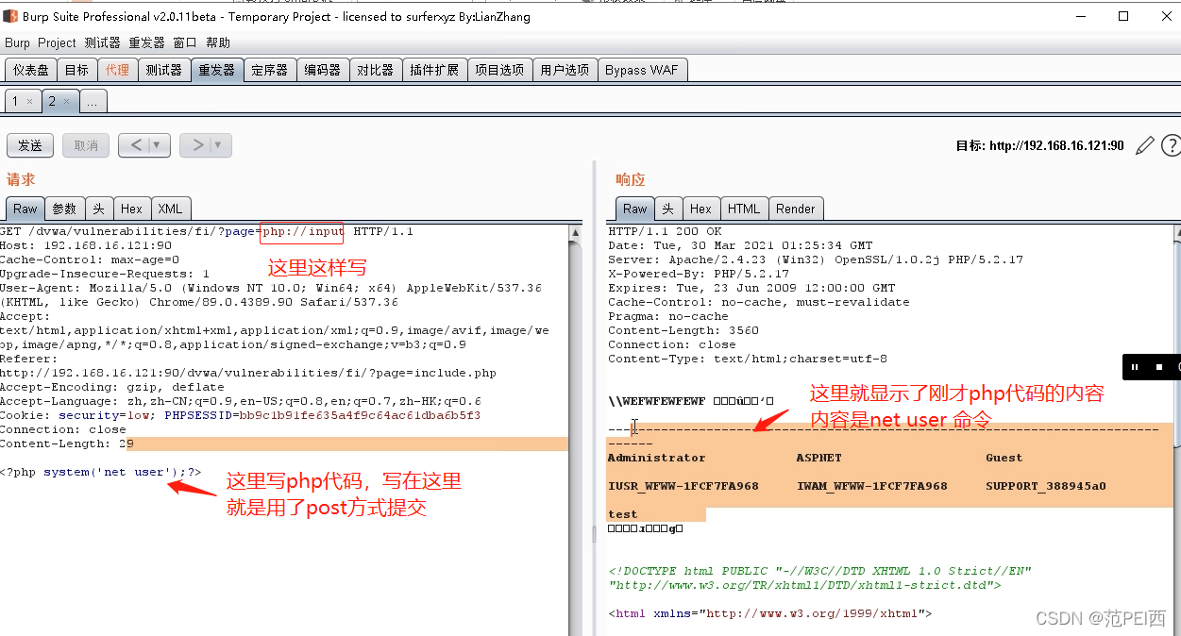The width and height of the screenshot is (1181, 636).
Task: Go back to previous request with left arrow
Action: 135,145
